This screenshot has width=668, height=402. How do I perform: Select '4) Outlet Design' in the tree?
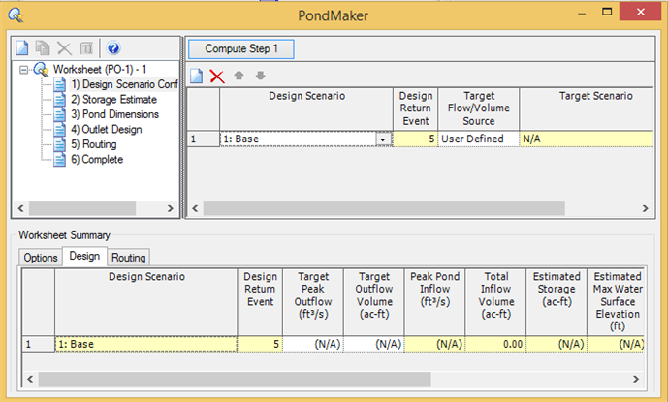106,129
